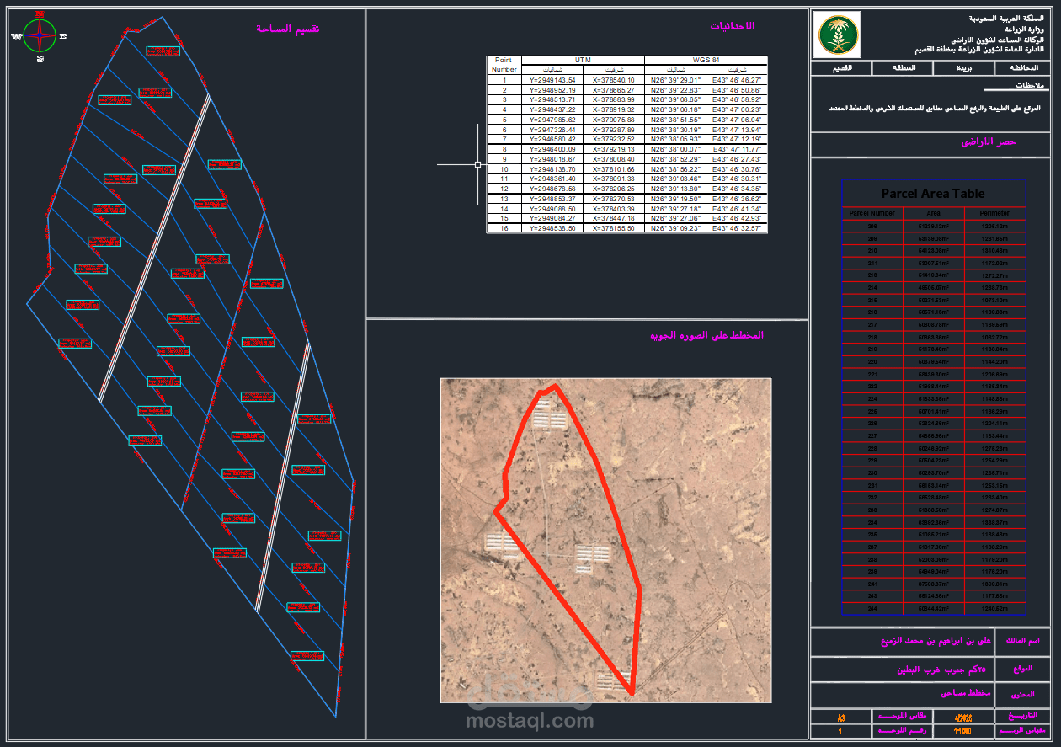1061x747 pixels.
Task: Click cell 'N26° 38' 30.19"'
Action: (675, 130)
